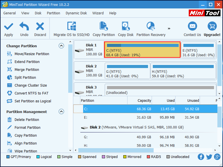Sort by the Used column header
Screen dimensions: 223x167
point(163,101)
